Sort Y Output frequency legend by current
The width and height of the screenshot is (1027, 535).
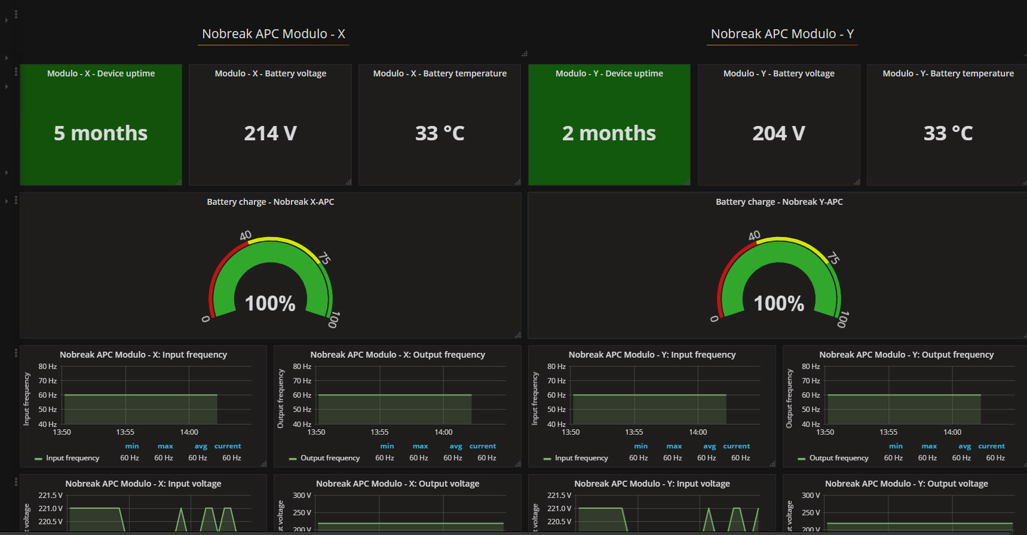tap(992, 446)
